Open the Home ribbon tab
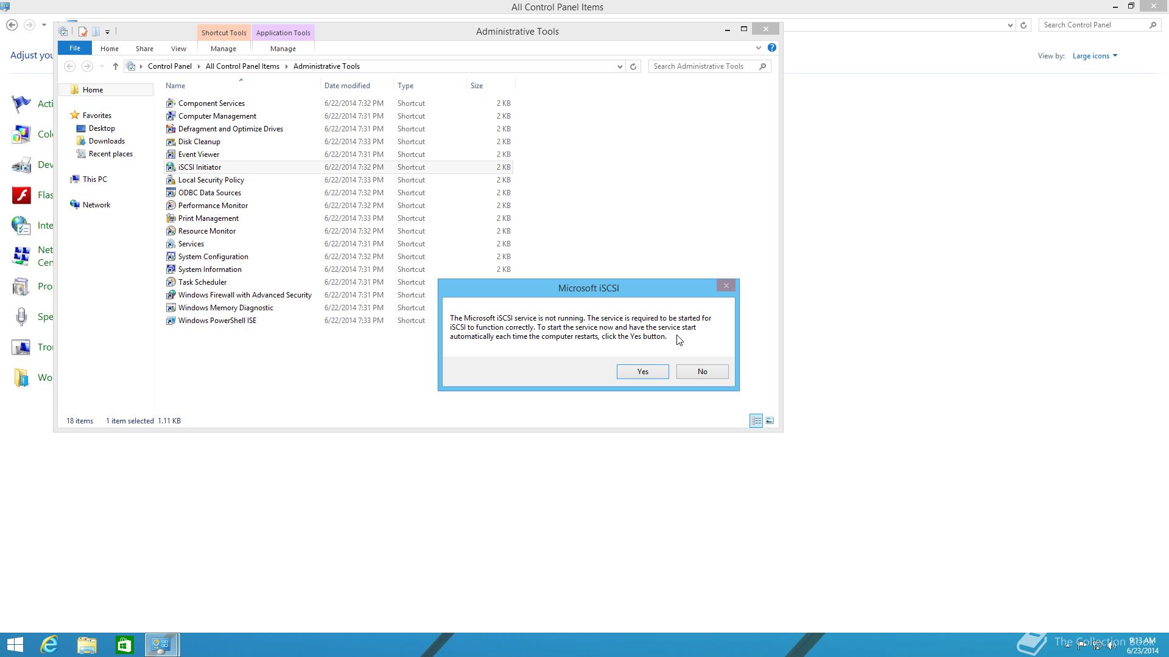The width and height of the screenshot is (1169, 657). coord(110,49)
